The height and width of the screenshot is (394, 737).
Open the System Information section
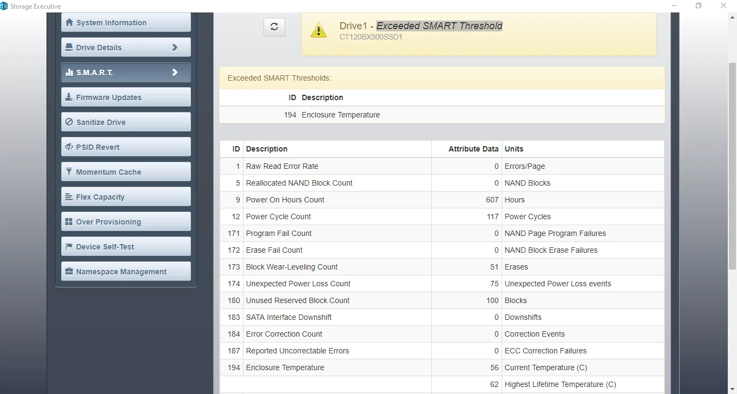pos(126,23)
